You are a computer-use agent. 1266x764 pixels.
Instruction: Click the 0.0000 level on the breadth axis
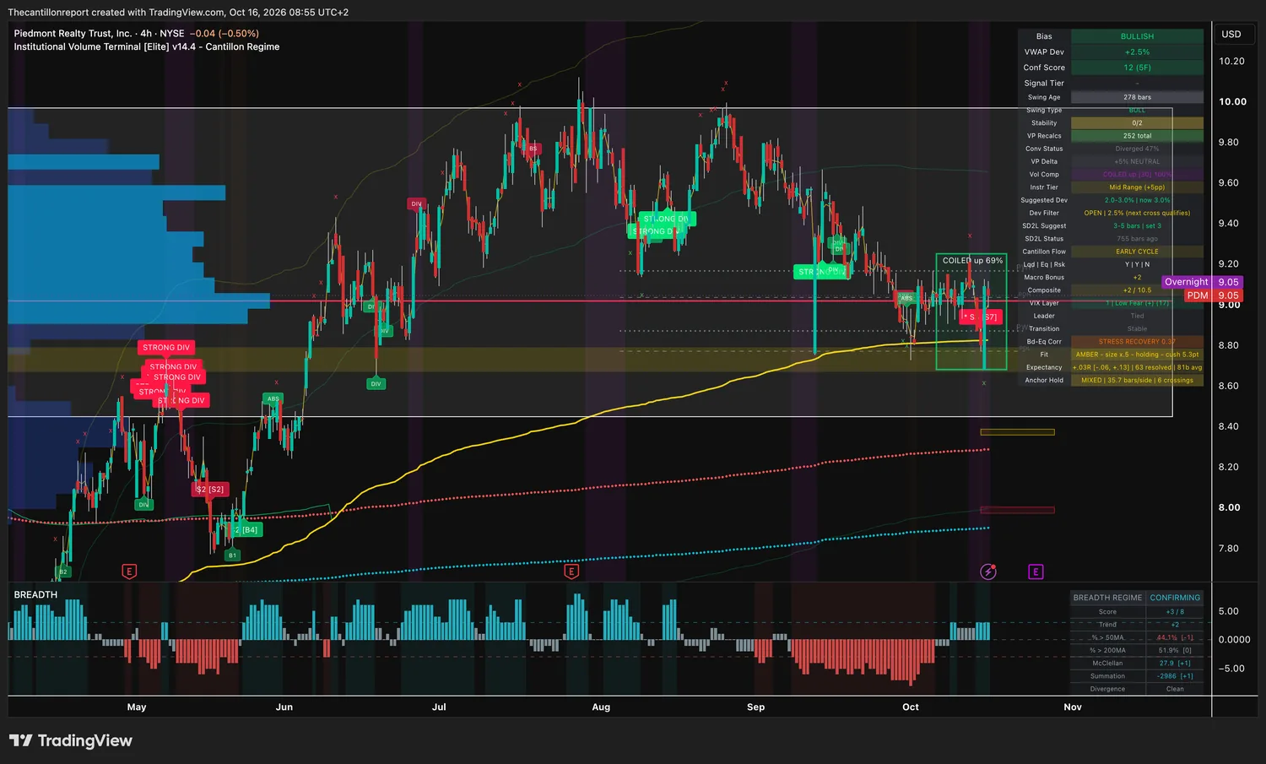[x=1234, y=639]
